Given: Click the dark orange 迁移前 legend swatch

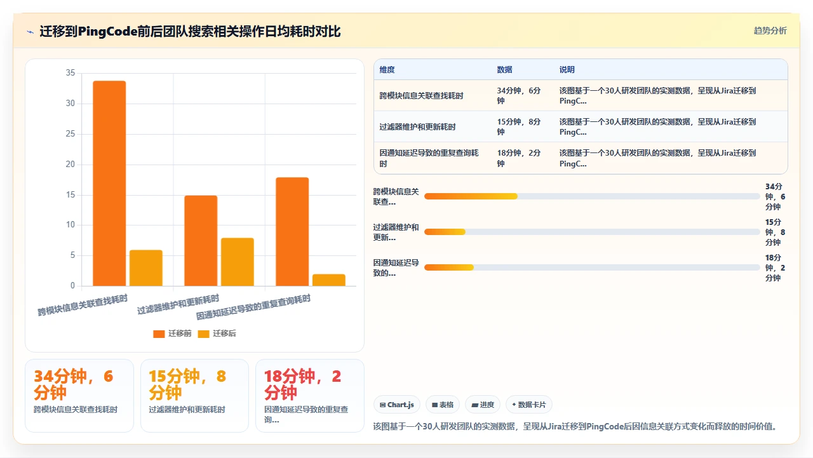Looking at the screenshot, I should pos(159,333).
